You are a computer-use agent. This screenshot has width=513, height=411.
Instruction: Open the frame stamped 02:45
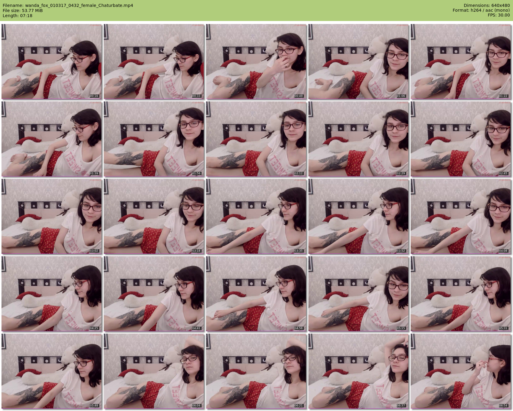point(461,139)
